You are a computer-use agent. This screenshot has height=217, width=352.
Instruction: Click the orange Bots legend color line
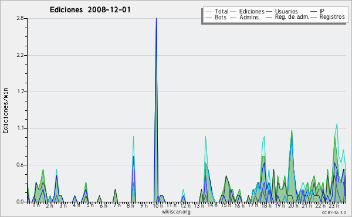pyautogui.click(x=208, y=17)
